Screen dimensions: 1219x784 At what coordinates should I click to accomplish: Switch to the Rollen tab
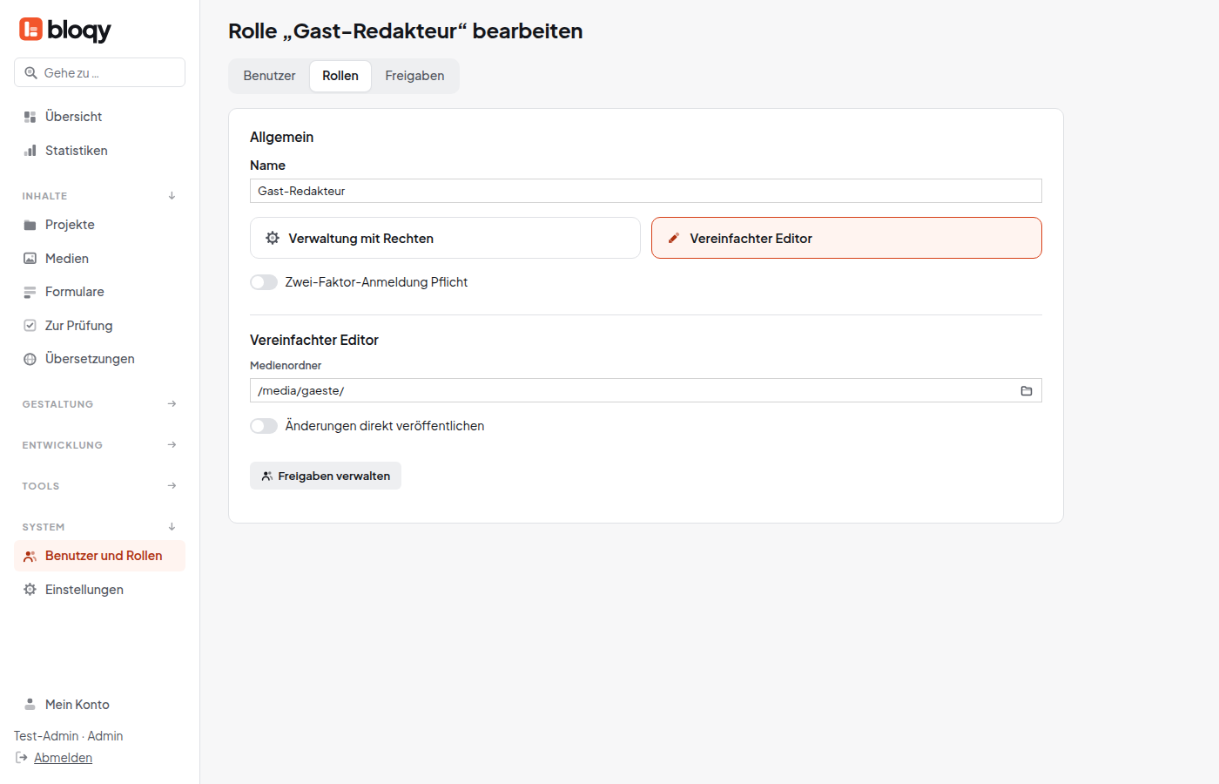pos(340,76)
